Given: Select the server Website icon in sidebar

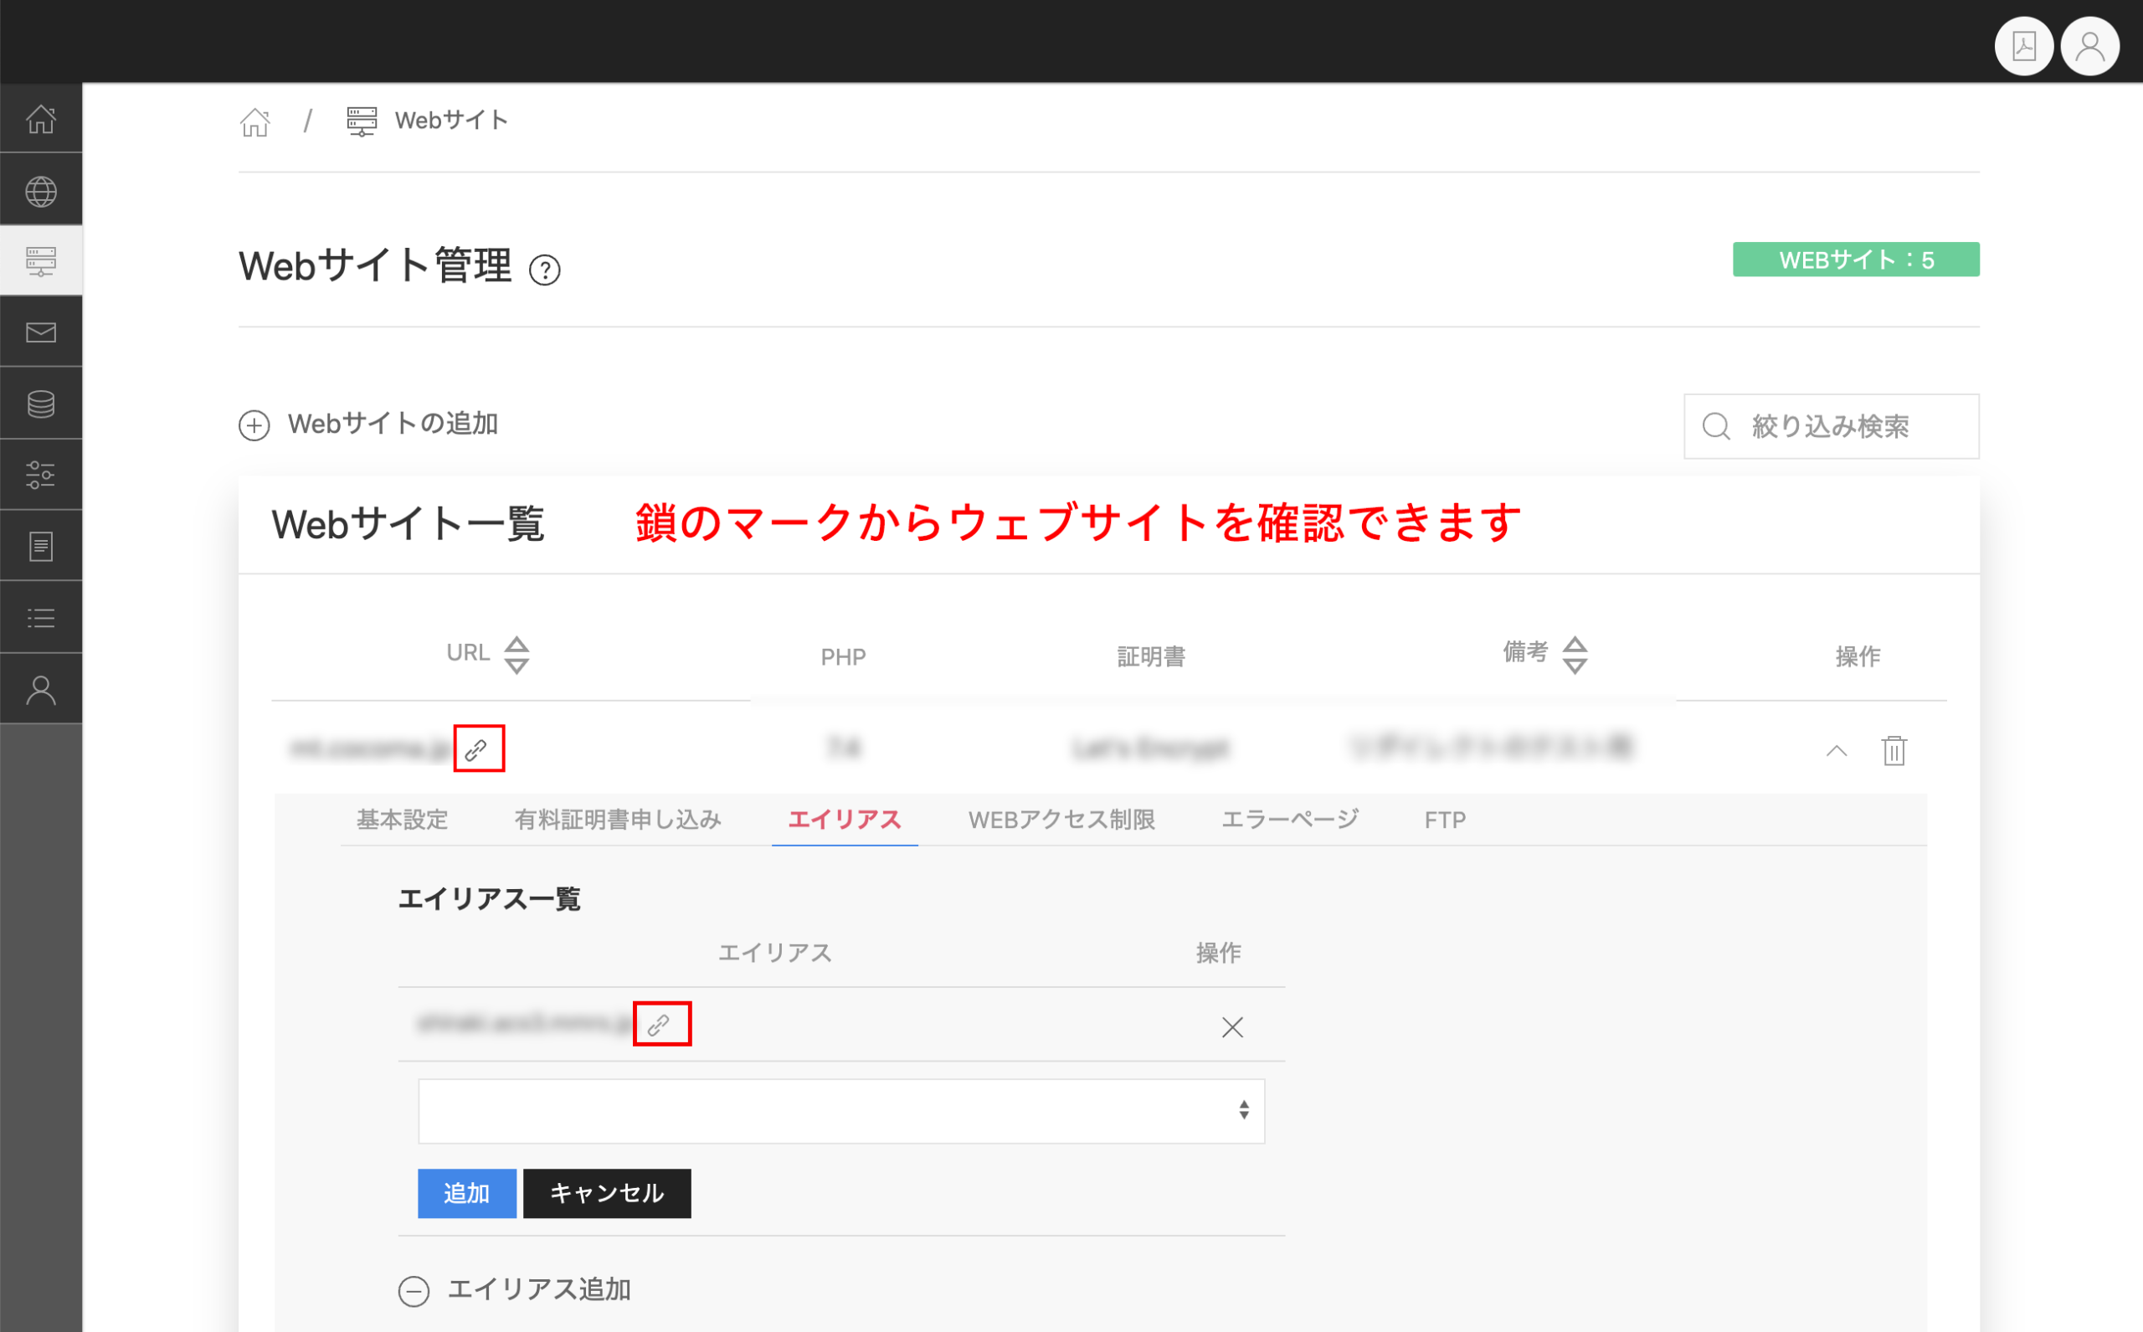Looking at the screenshot, I should click(40, 262).
